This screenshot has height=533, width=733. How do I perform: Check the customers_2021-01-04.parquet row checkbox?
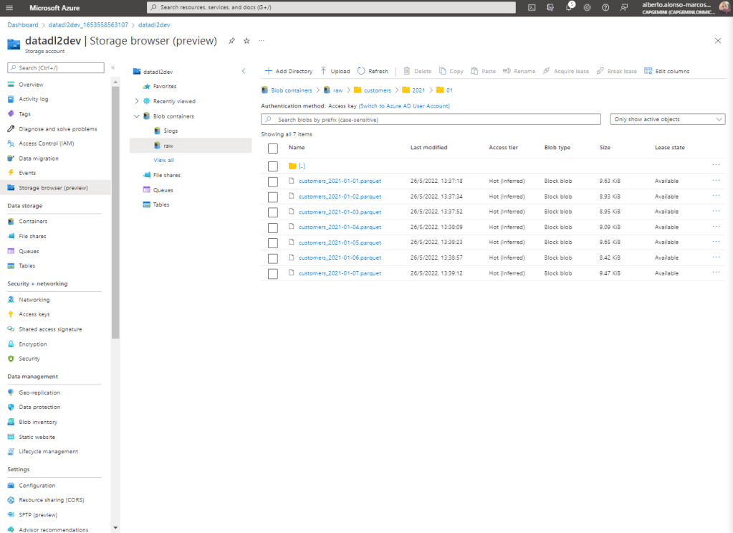(272, 227)
